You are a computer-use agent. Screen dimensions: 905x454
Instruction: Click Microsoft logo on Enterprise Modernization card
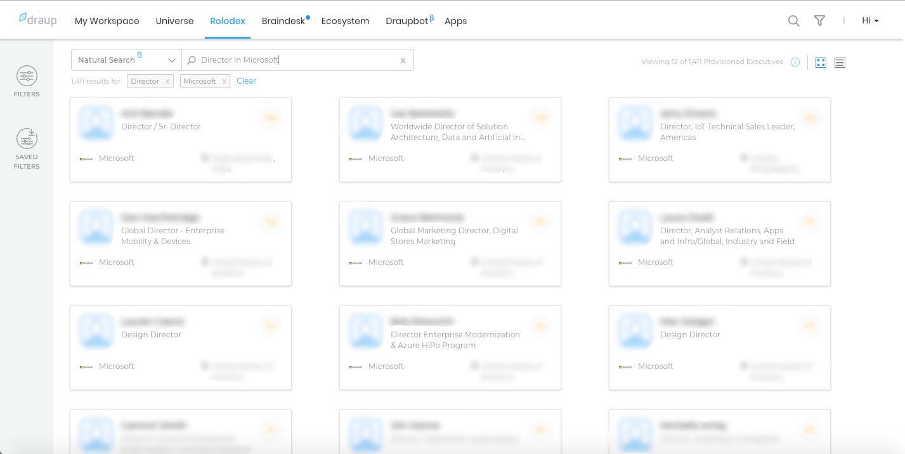(356, 366)
